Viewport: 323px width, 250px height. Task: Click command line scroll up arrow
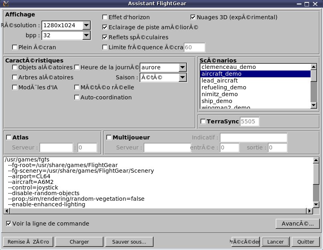click(316, 160)
